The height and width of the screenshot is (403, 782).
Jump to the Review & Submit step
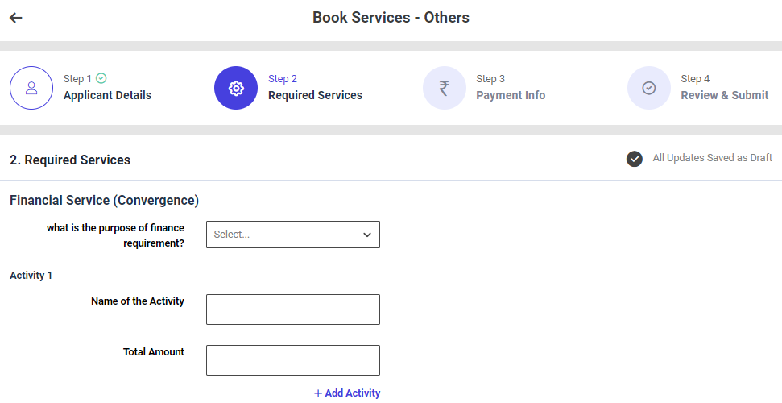click(x=724, y=95)
